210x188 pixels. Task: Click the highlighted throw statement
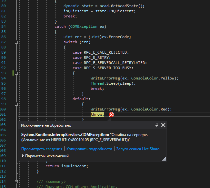click(97, 114)
